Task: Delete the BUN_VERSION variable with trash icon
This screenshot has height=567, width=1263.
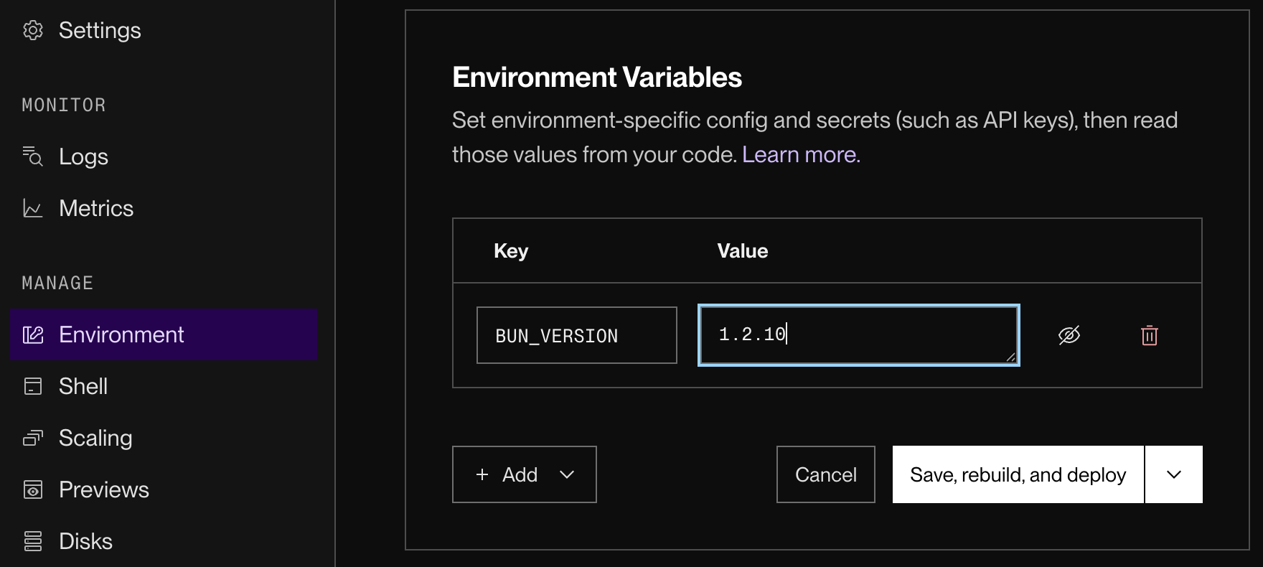Action: click(x=1149, y=335)
